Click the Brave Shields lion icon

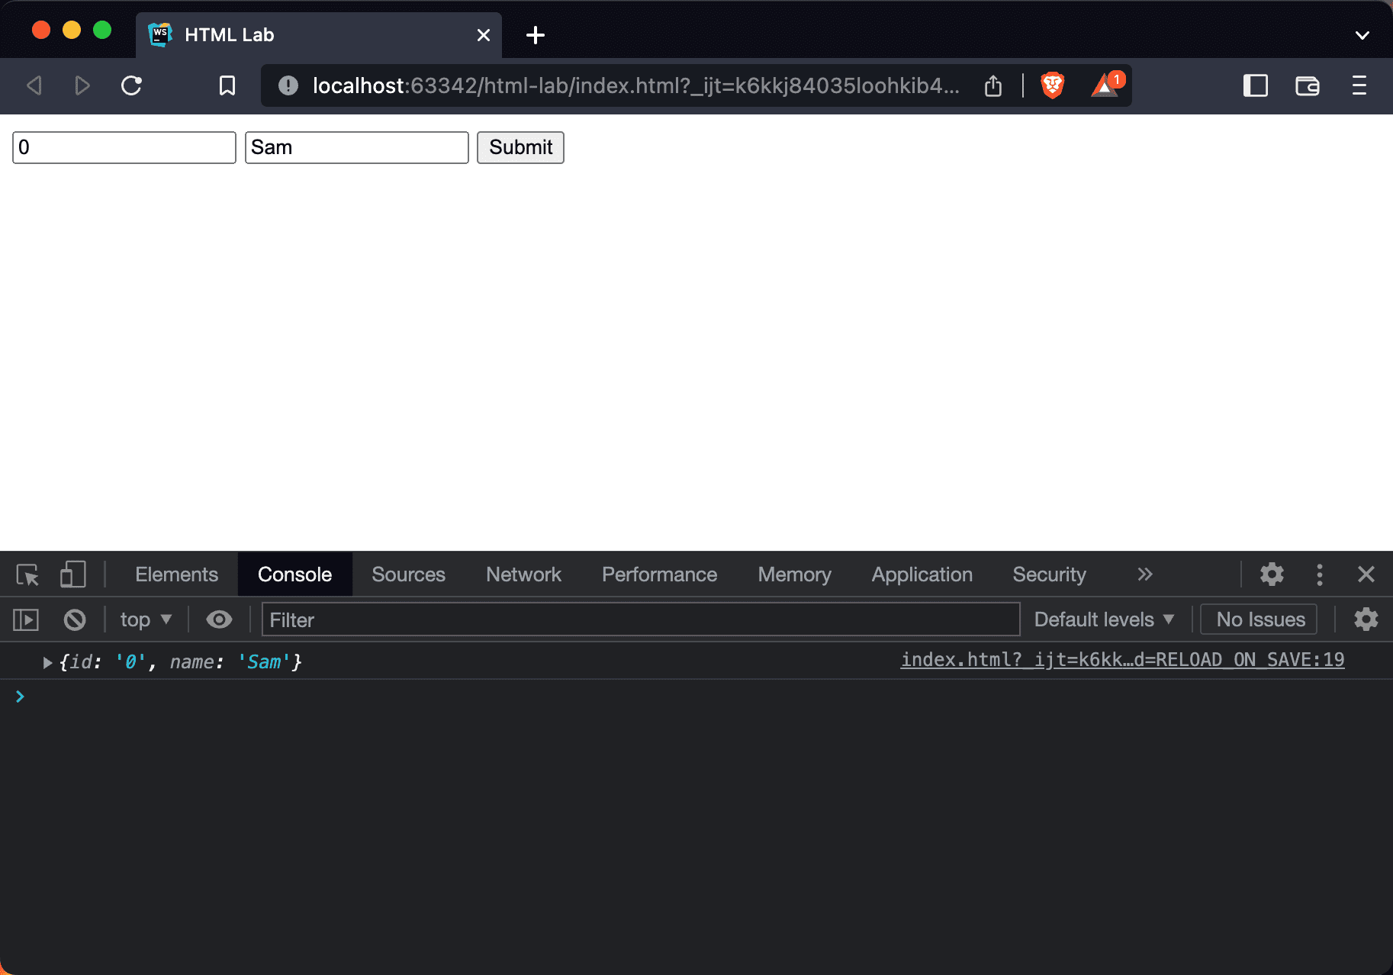tap(1052, 85)
